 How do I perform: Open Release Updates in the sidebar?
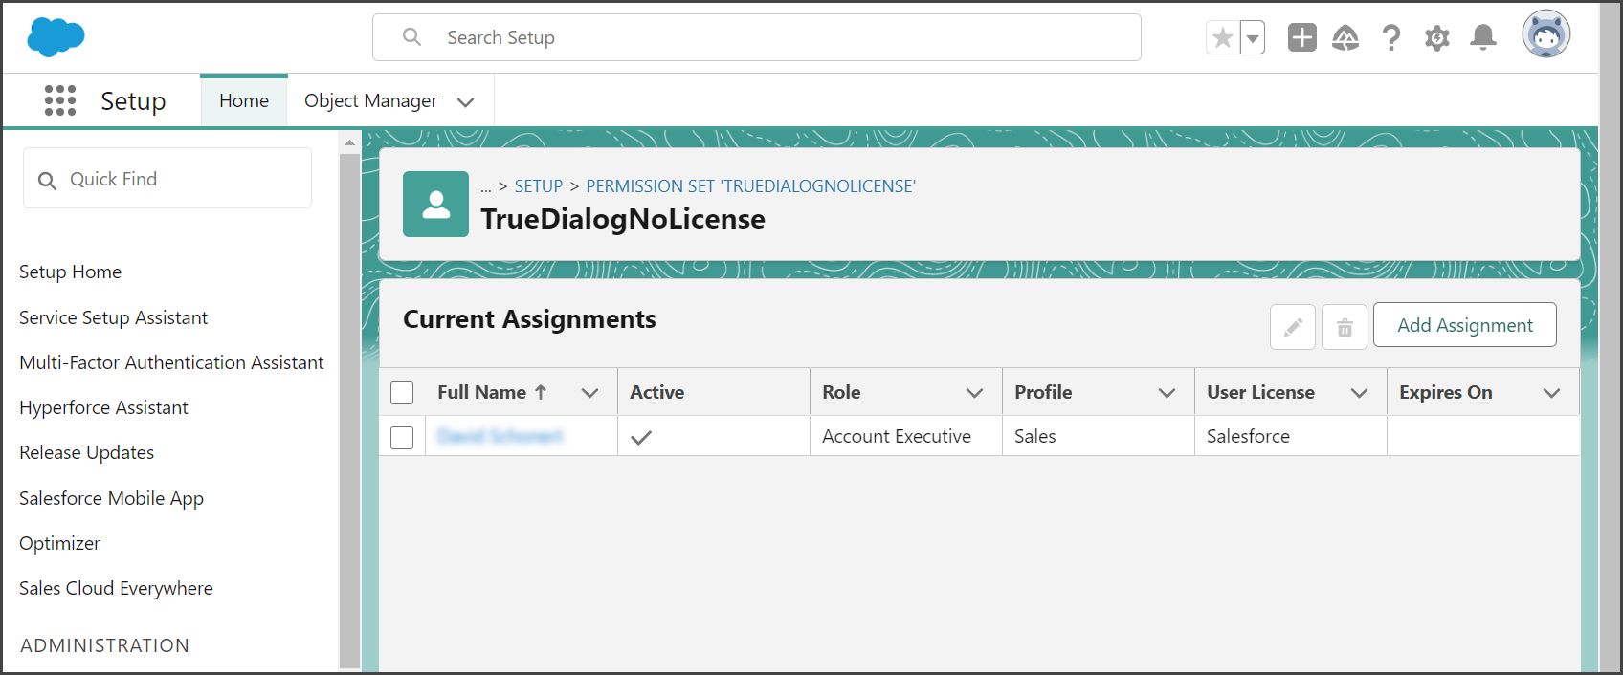click(x=87, y=452)
